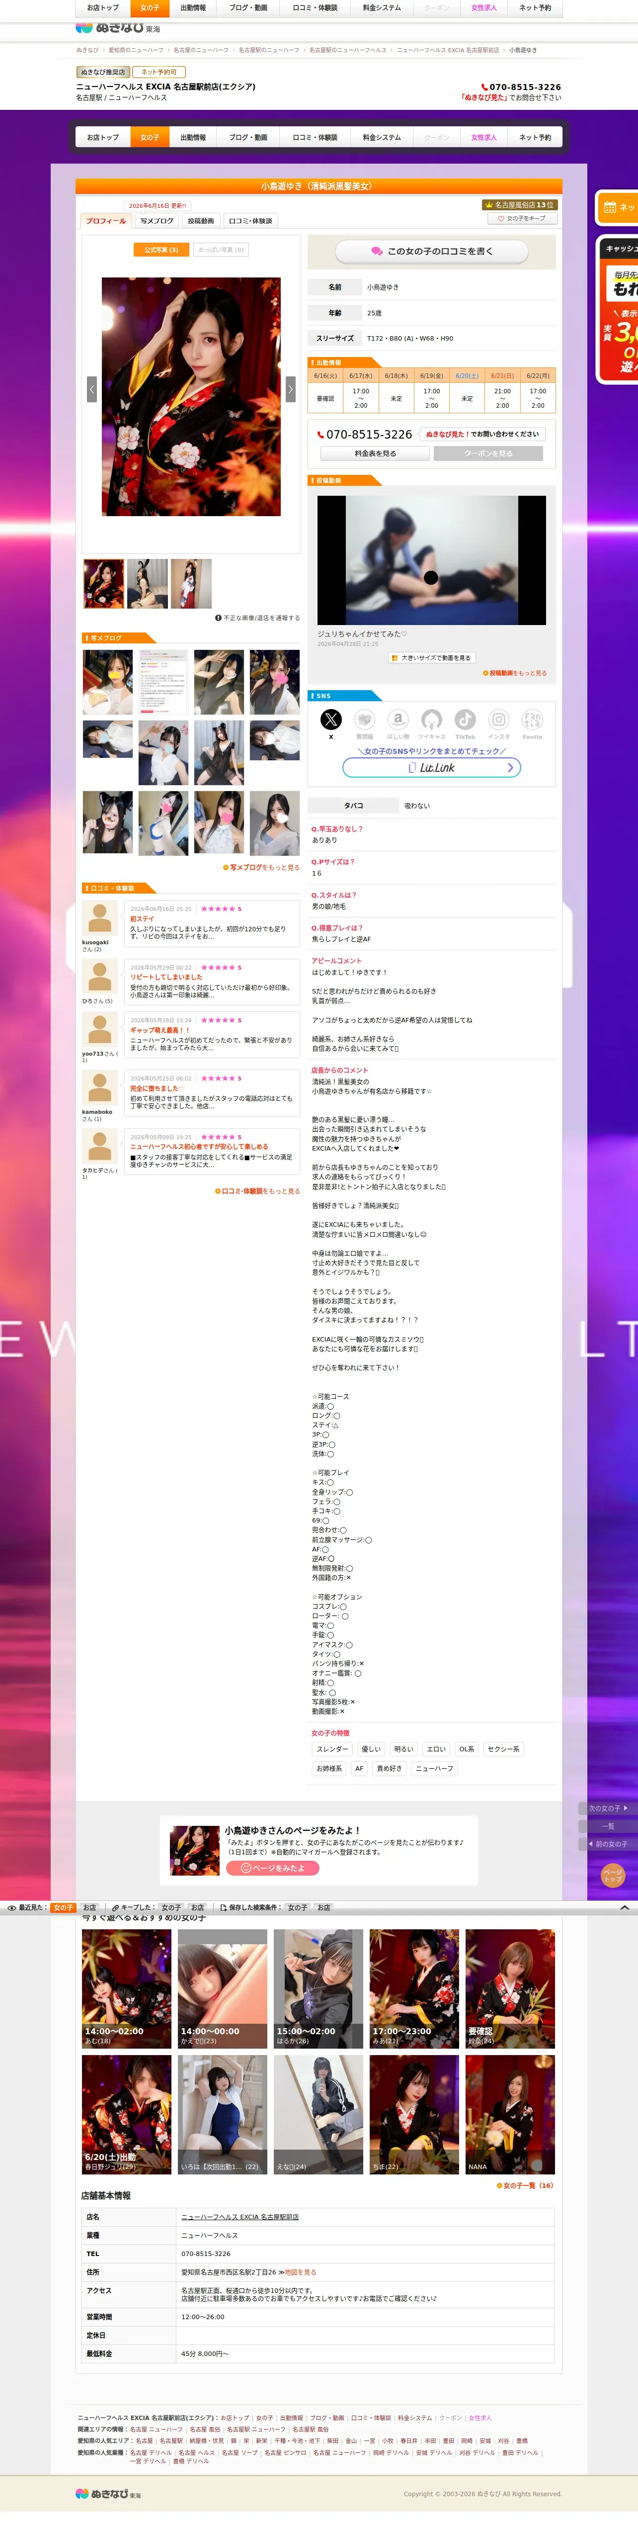Show the previous photo with left arrow

(92, 388)
